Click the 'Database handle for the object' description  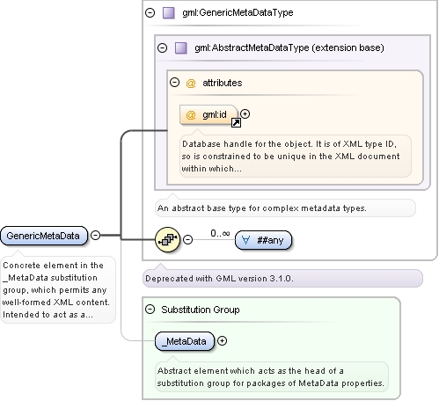coord(296,157)
